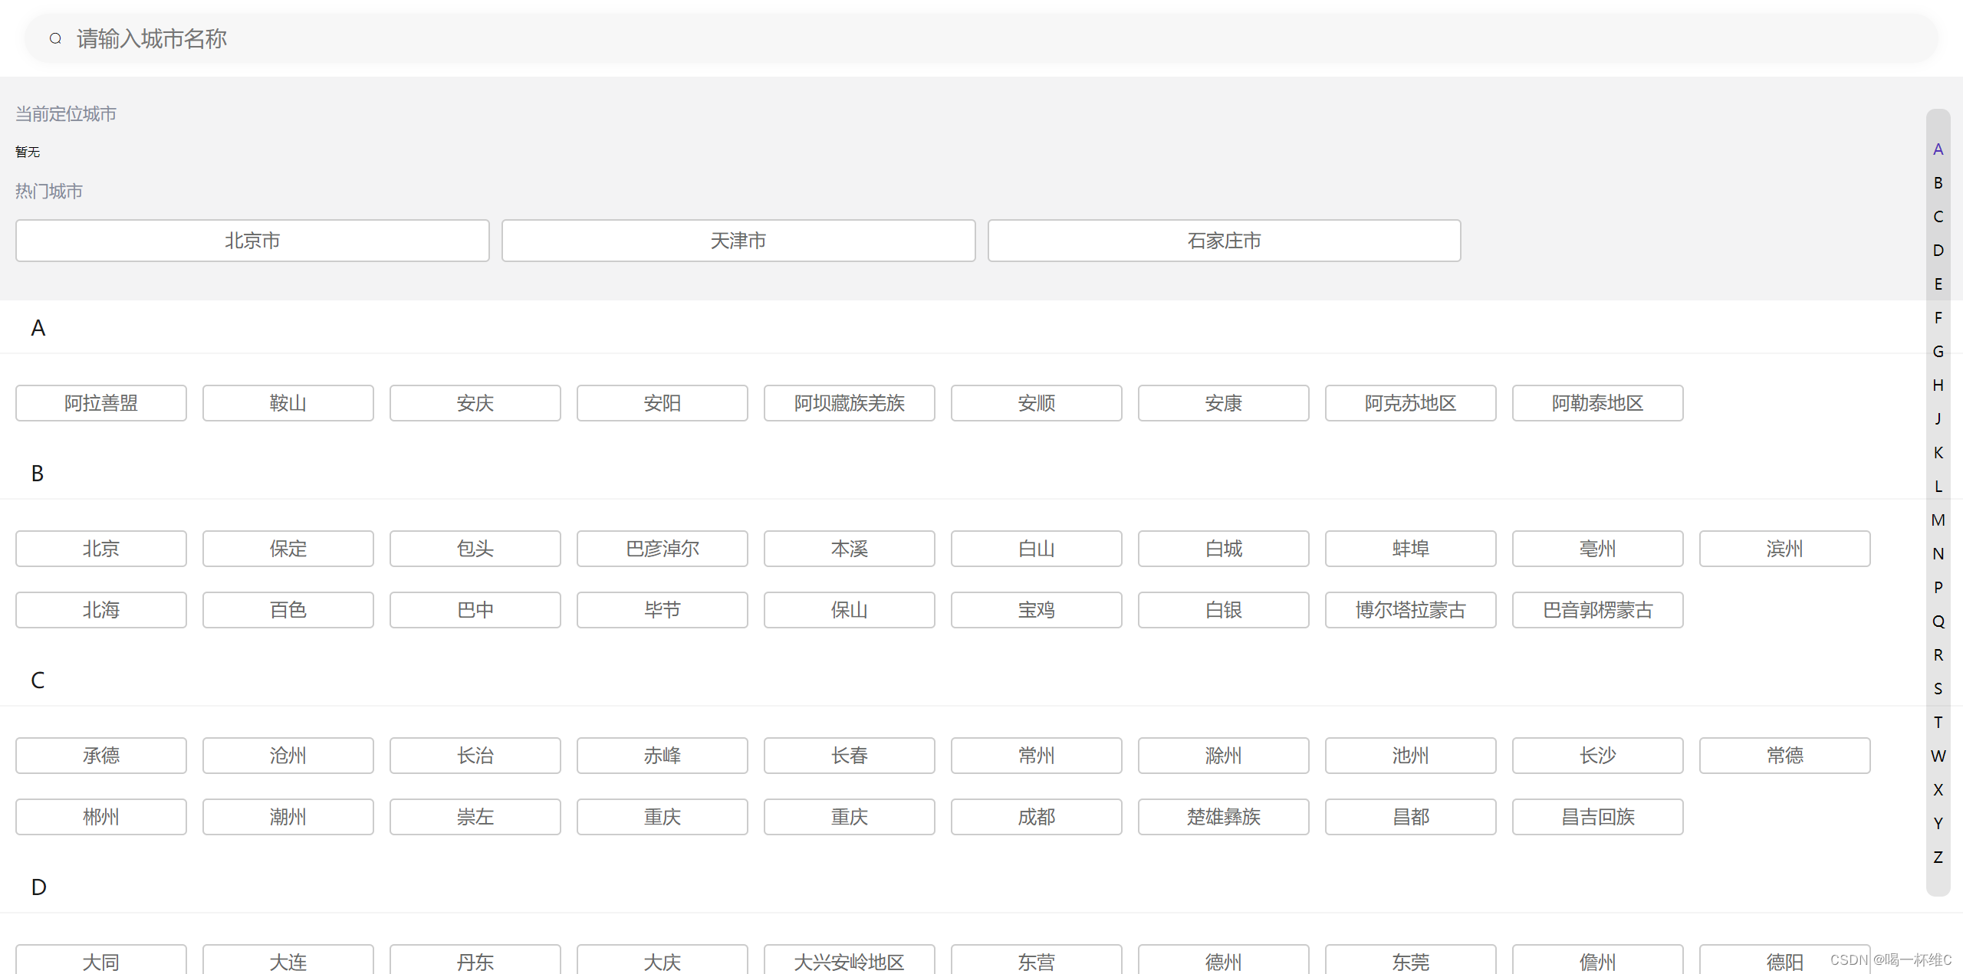This screenshot has width=1963, height=974.
Task: Choose 承德 under section C
Action: coord(101,756)
